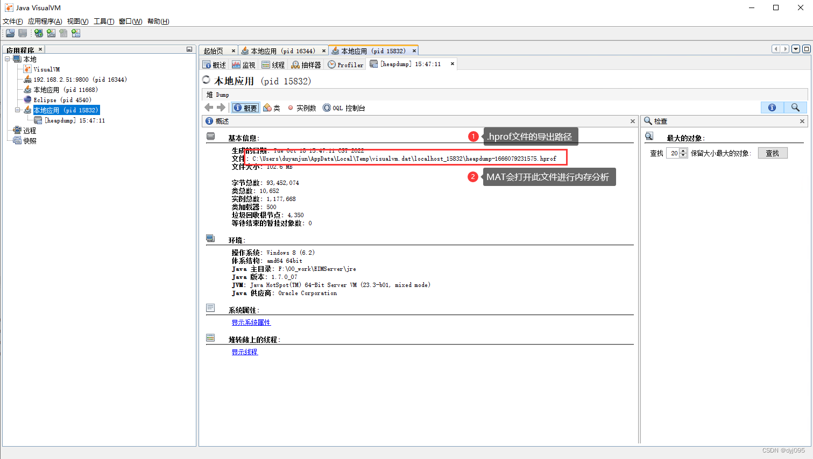Click the greyed-out Add VM Coredump icon

63,33
